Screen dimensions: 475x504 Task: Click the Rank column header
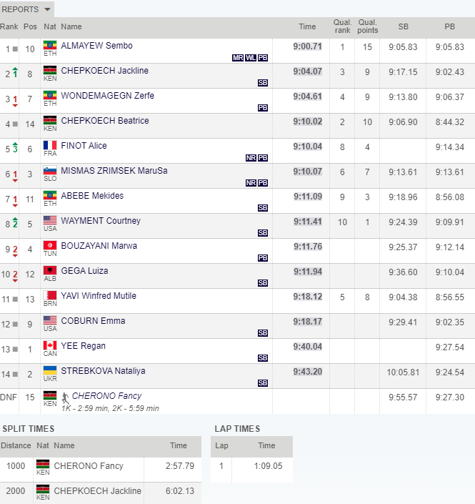[9, 26]
